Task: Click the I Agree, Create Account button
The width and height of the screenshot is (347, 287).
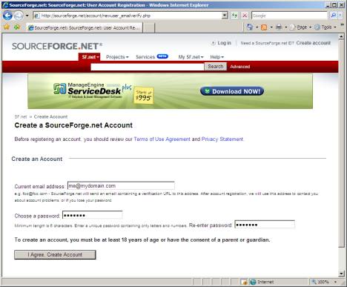Action: (x=55, y=254)
